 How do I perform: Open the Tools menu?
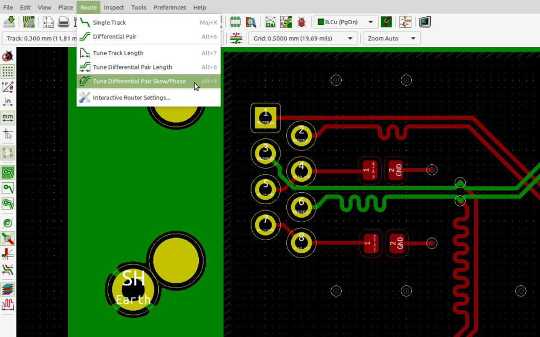click(x=139, y=7)
